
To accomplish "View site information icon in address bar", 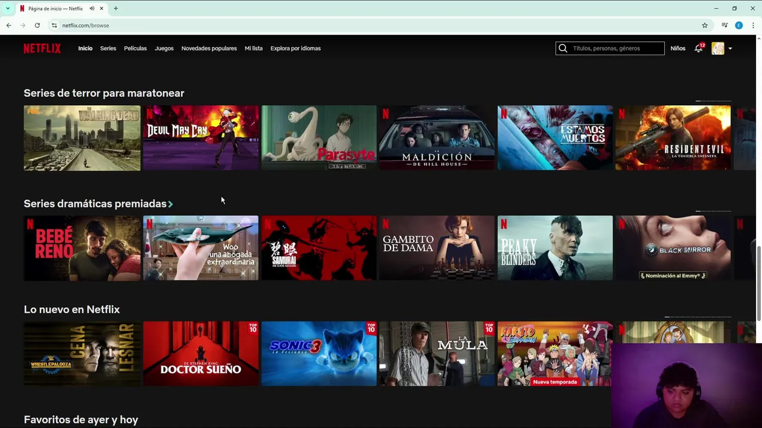I will point(54,26).
